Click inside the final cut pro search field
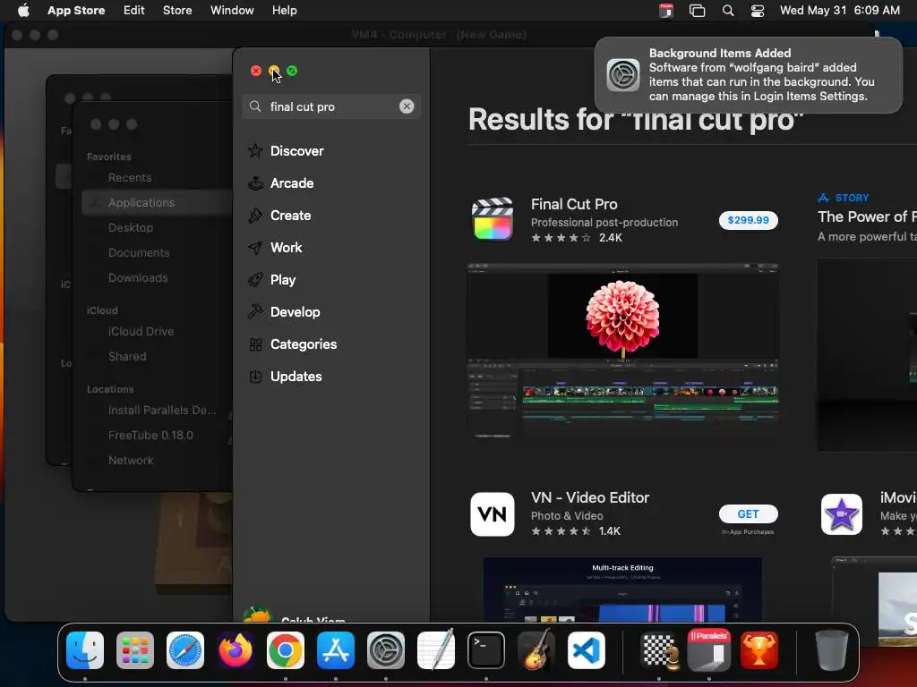The width and height of the screenshot is (917, 687). coord(331,106)
